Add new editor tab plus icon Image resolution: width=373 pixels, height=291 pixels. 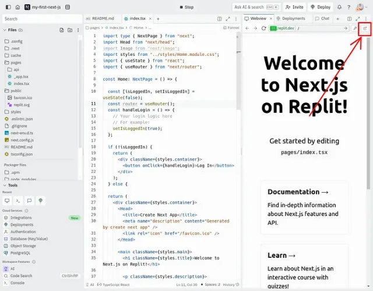(158, 19)
